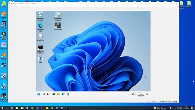Expand the host tray hidden icons chevron
The height and width of the screenshot is (110, 195).
pos(168,108)
